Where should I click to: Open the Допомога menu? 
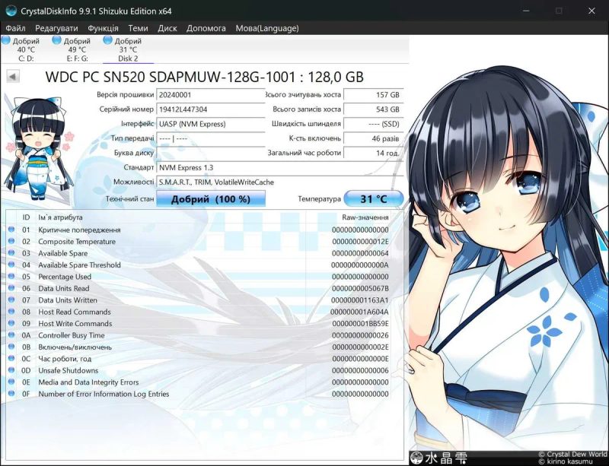[206, 28]
